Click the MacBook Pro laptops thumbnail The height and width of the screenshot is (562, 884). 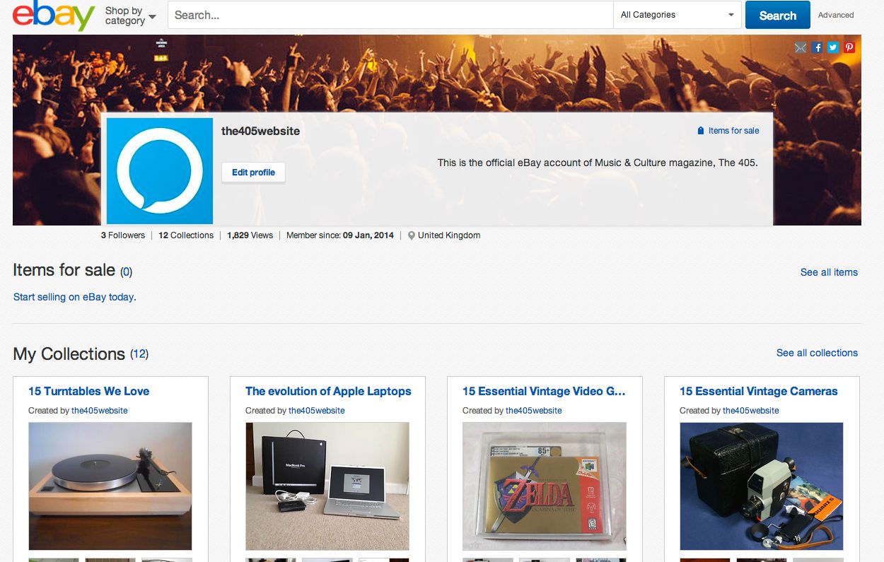click(x=327, y=486)
